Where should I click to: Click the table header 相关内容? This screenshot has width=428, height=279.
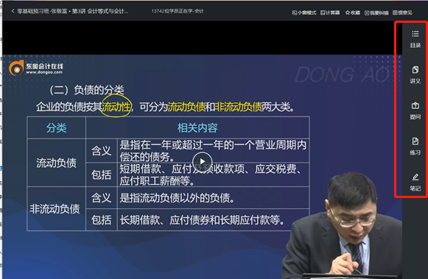click(197, 127)
